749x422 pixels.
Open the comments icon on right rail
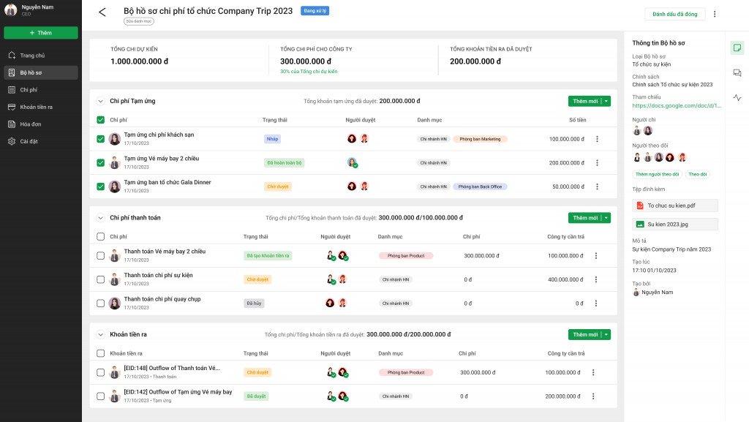pyautogui.click(x=737, y=72)
